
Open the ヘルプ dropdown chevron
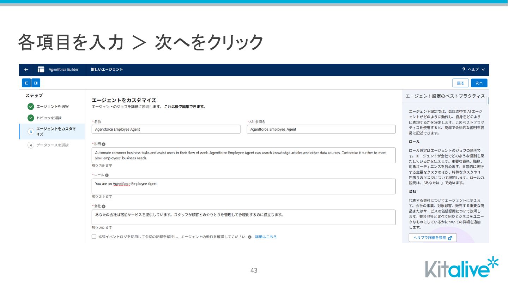pos(483,70)
